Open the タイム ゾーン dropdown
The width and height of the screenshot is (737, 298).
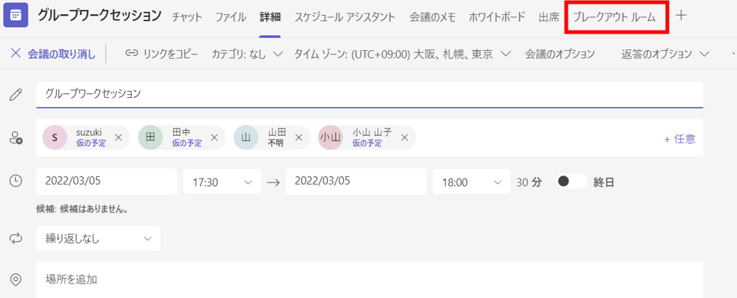pyautogui.click(x=402, y=54)
